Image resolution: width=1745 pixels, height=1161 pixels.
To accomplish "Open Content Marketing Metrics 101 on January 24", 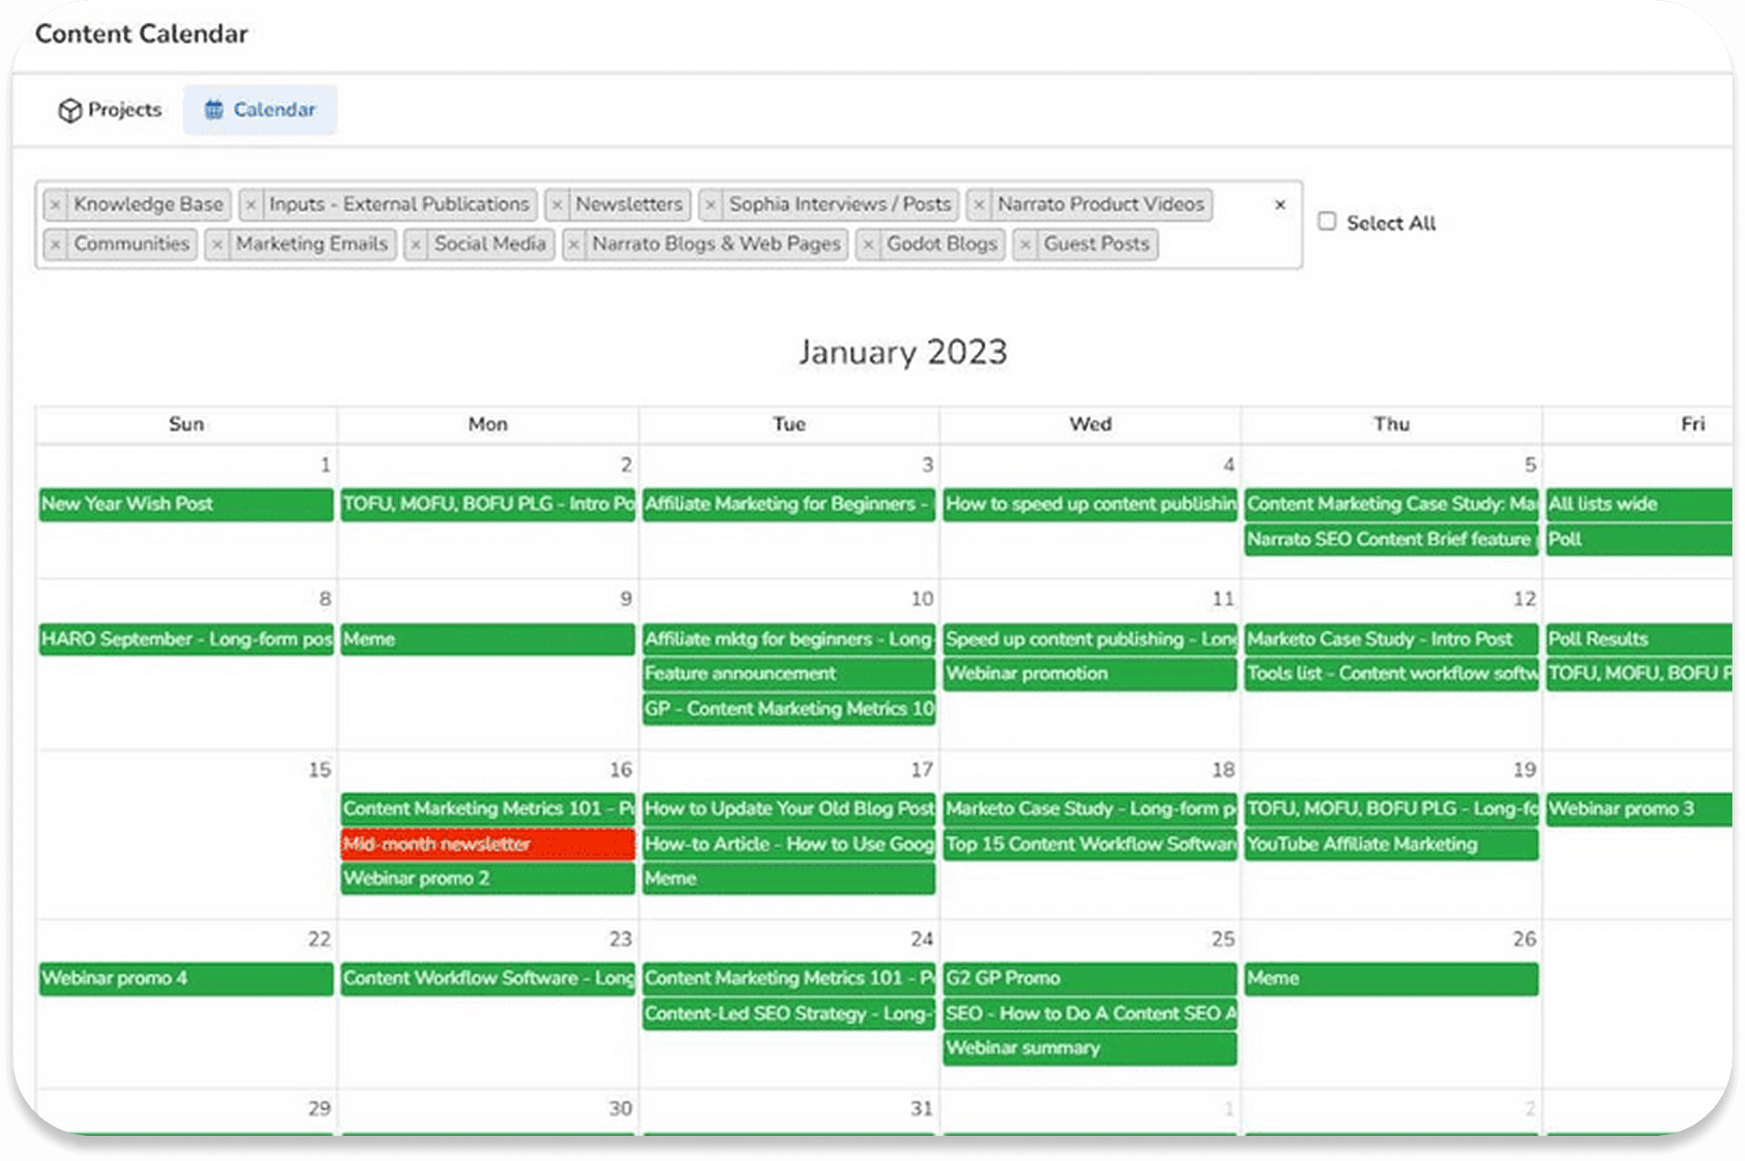I will (x=789, y=979).
